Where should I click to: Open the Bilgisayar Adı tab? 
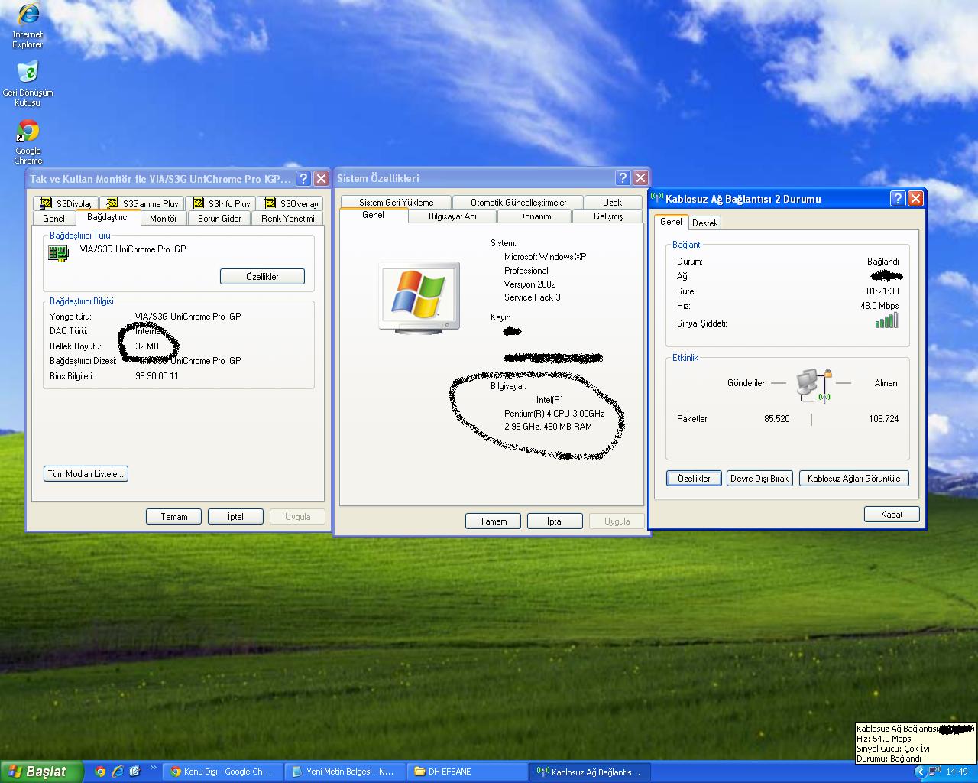click(x=452, y=216)
